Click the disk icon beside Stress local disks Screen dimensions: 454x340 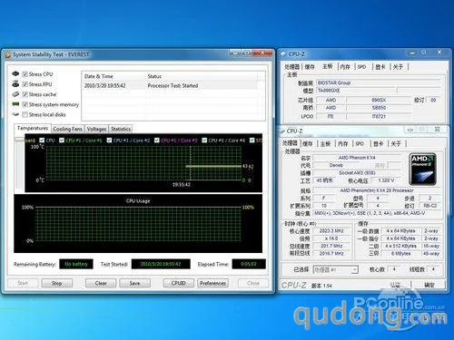click(x=15, y=114)
